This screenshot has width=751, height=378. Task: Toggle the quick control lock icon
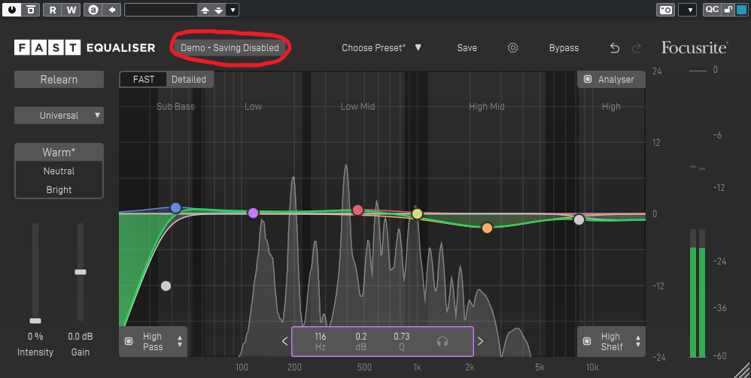coord(728,10)
